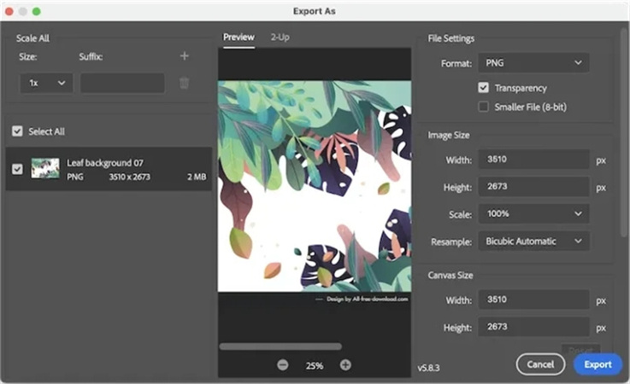Click the Leaf background 07 name
The height and width of the screenshot is (384, 630).
tap(105, 162)
